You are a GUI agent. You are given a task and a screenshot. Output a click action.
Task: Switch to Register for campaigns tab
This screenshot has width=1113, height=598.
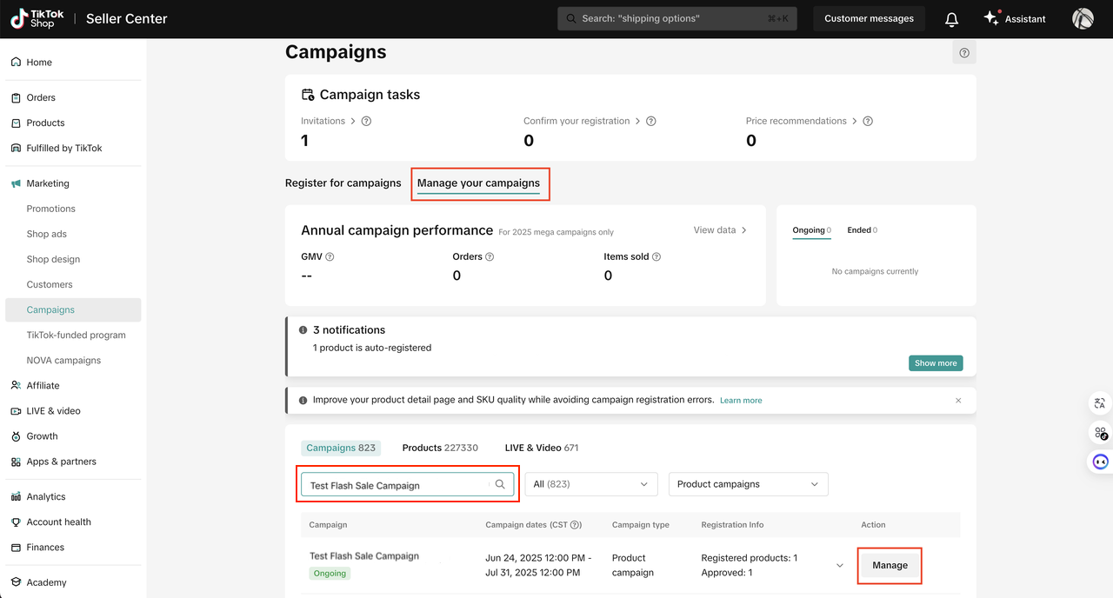[x=343, y=183]
